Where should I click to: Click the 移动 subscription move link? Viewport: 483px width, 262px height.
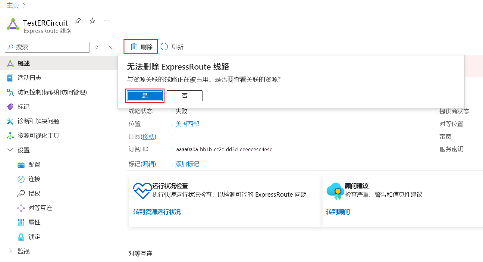click(148, 137)
